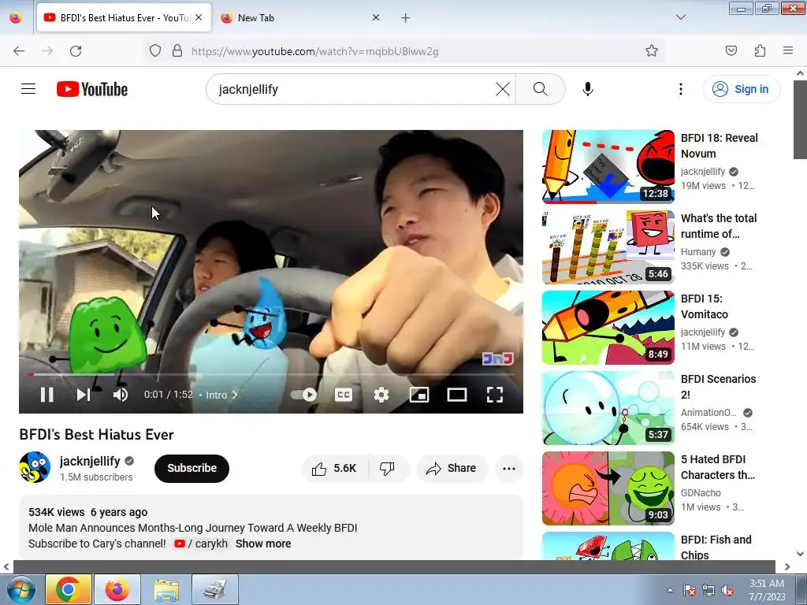Clear the search box with the X

tap(502, 89)
